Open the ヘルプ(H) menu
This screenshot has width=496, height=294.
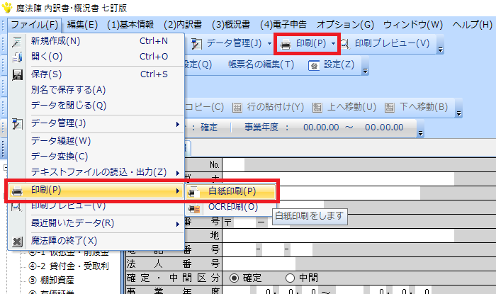472,24
